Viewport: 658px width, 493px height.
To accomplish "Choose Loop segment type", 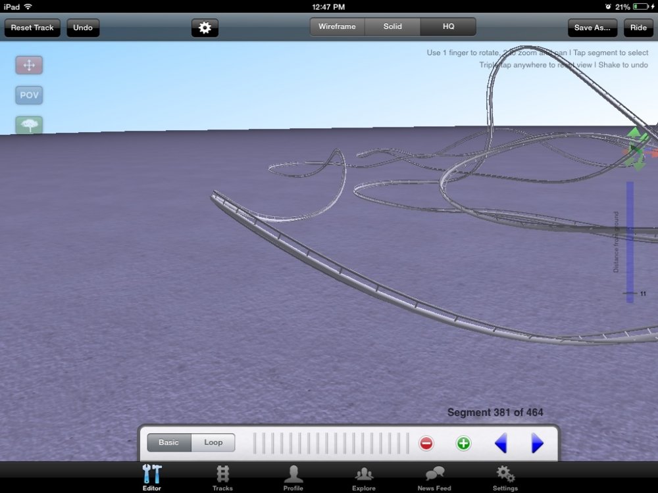I will (x=213, y=442).
